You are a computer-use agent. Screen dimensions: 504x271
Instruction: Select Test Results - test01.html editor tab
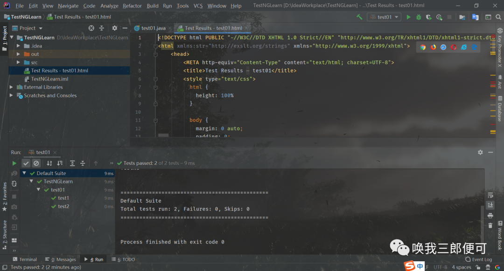213,28
